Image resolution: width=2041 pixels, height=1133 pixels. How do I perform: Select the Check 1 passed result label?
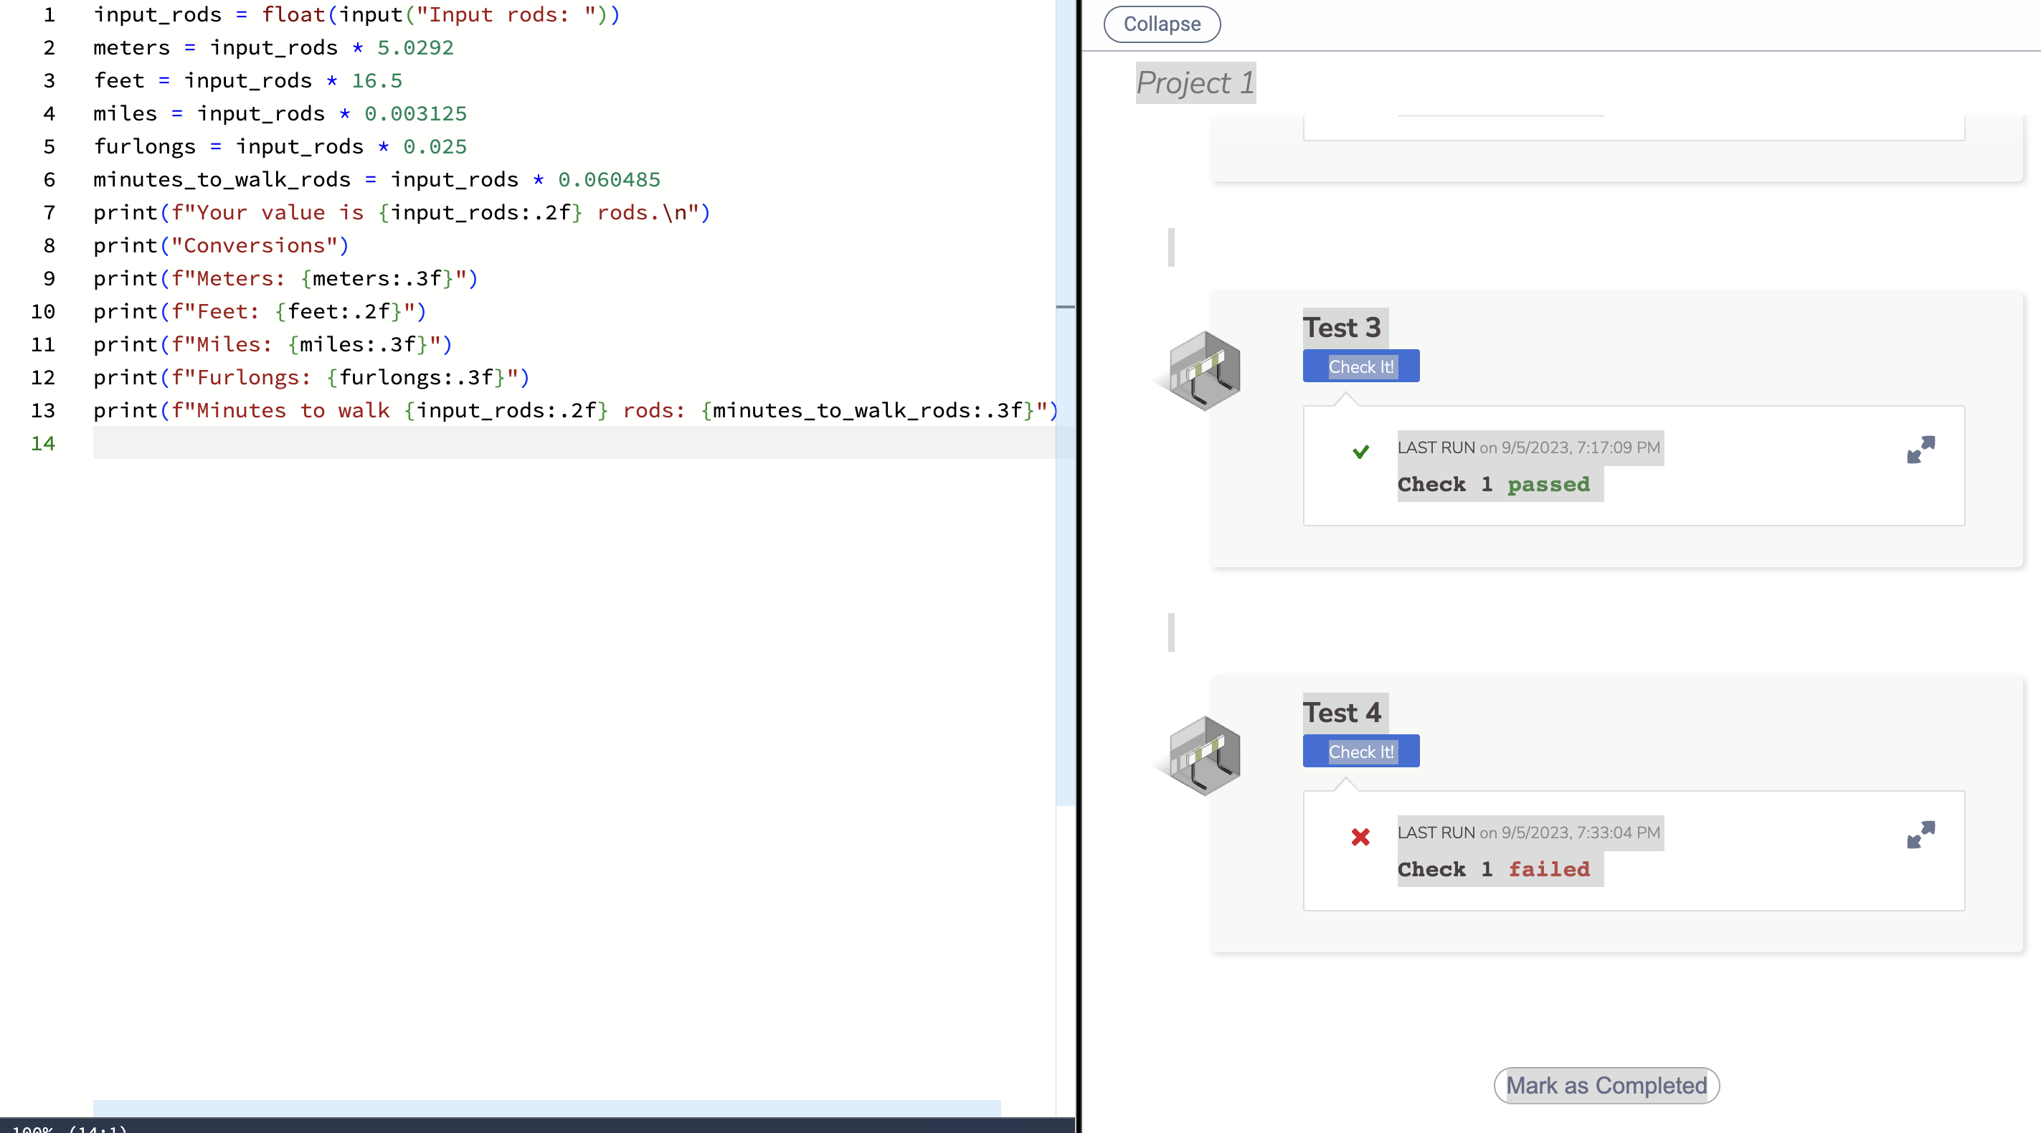[x=1499, y=484]
